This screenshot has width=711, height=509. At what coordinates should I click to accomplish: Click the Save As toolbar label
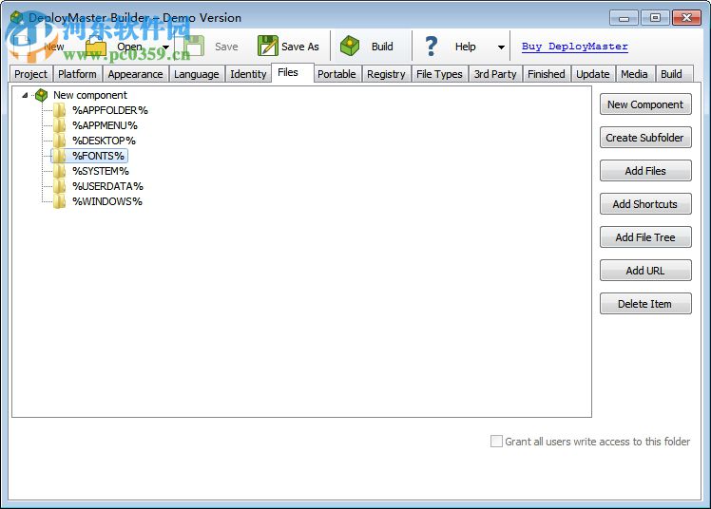(300, 47)
